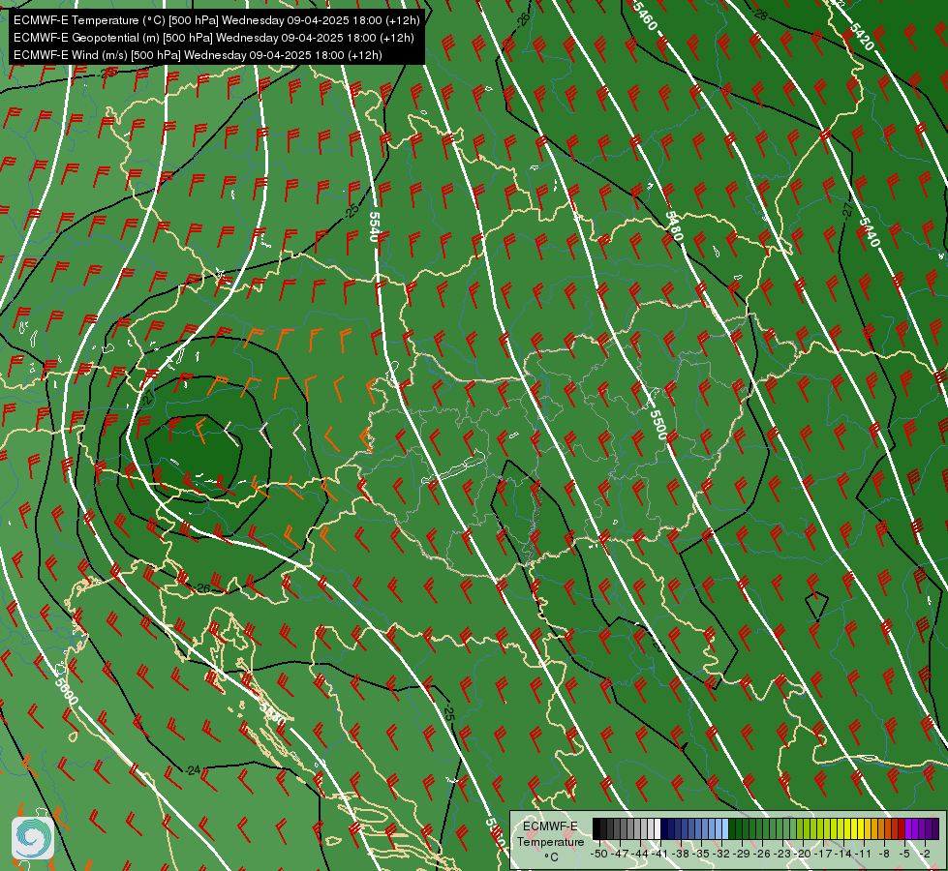The height and width of the screenshot is (871, 948).
Task: Click the -28 isotherm label on the map
Action: (760, 15)
